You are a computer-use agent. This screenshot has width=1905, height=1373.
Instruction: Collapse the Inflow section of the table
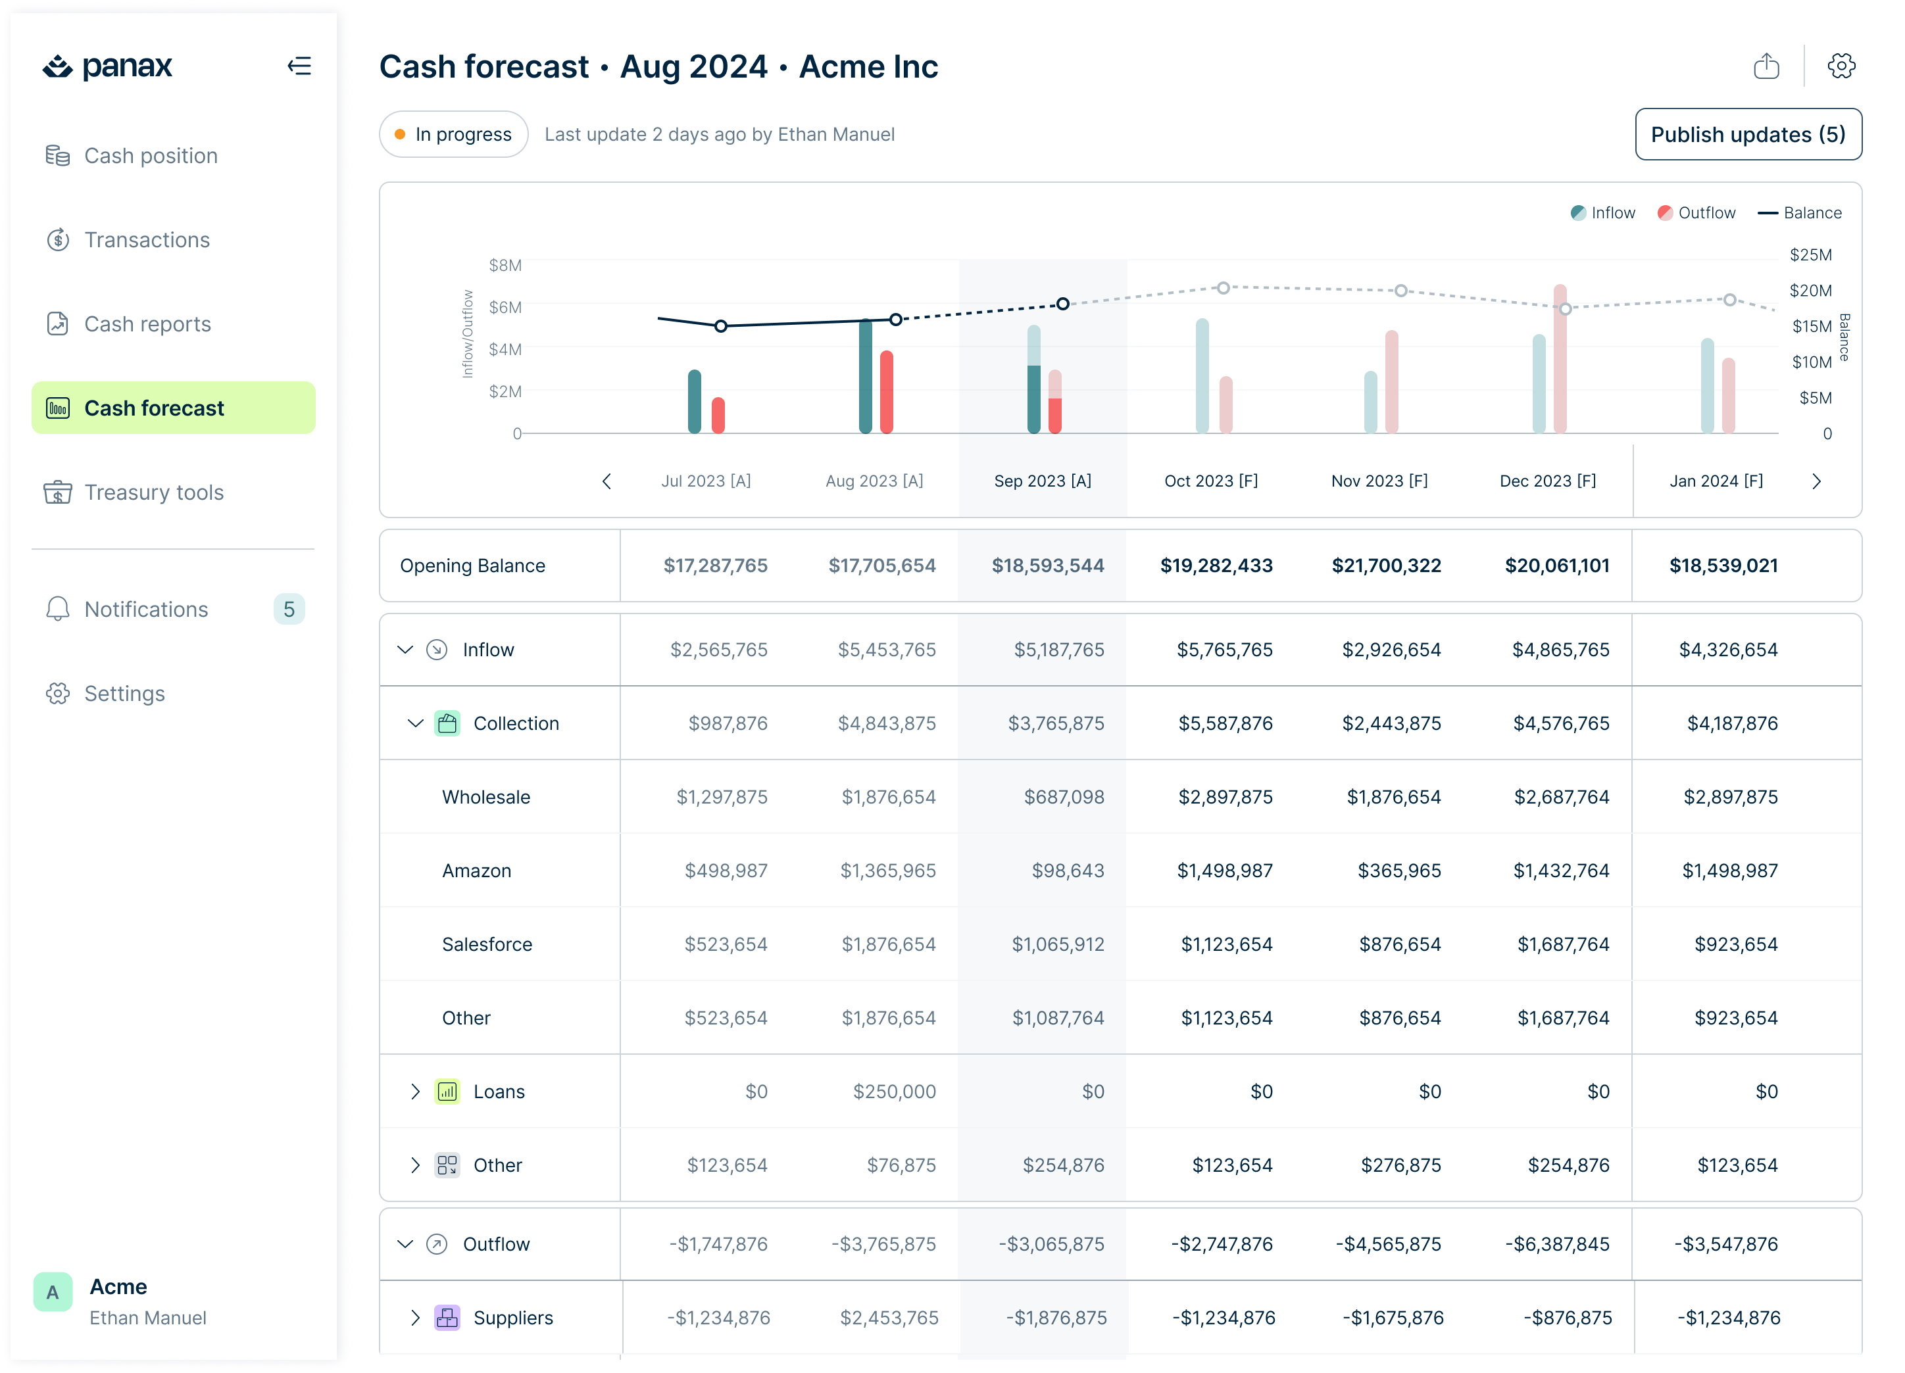point(406,649)
